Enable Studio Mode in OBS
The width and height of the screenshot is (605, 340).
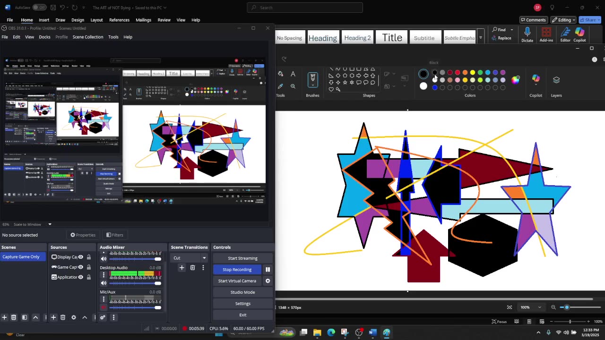(242, 292)
